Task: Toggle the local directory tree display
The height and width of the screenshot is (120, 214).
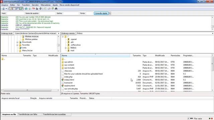Action: [14, 9]
